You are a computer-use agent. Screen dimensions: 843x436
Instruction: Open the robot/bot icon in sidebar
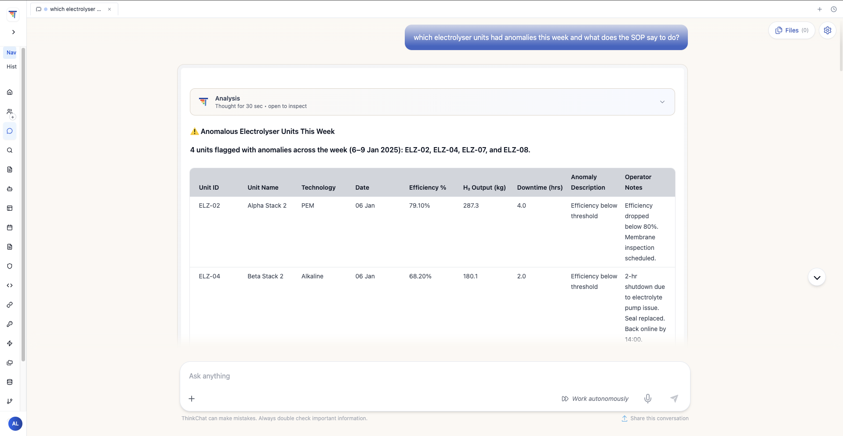coord(10,189)
